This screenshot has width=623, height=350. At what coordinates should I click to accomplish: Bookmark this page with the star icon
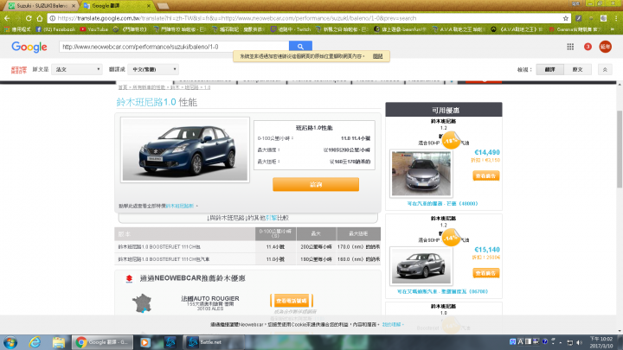tap(565, 18)
